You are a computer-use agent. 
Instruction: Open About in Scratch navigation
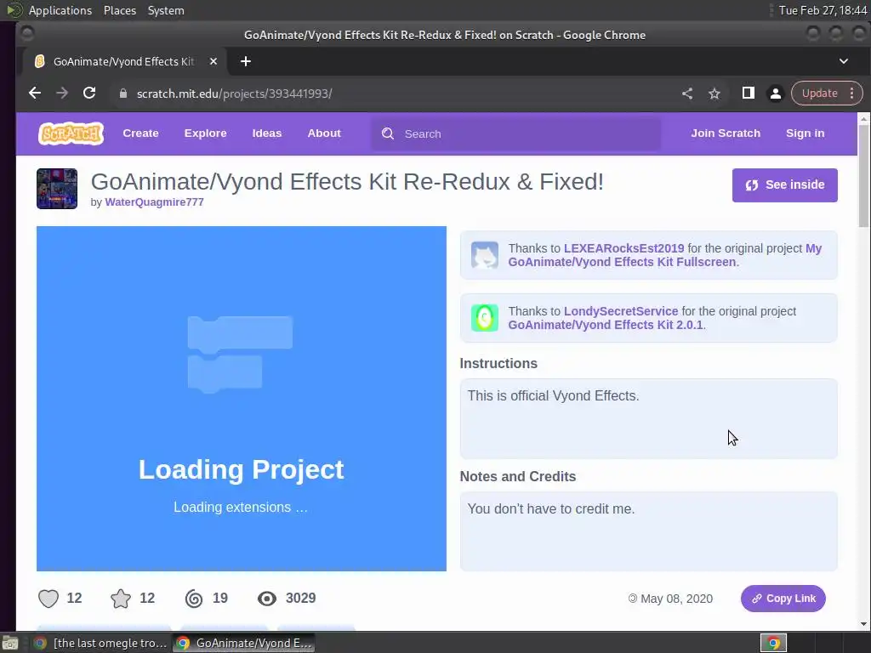324,133
